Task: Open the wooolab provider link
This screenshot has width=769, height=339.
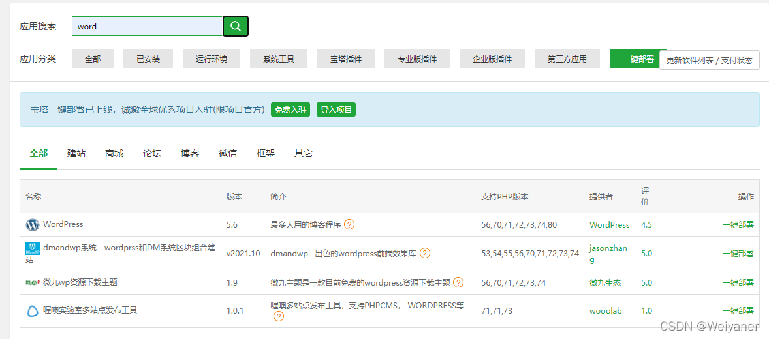Action: (x=606, y=310)
